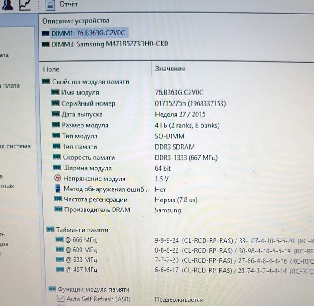Select the Тип модуля field

(x=80, y=136)
